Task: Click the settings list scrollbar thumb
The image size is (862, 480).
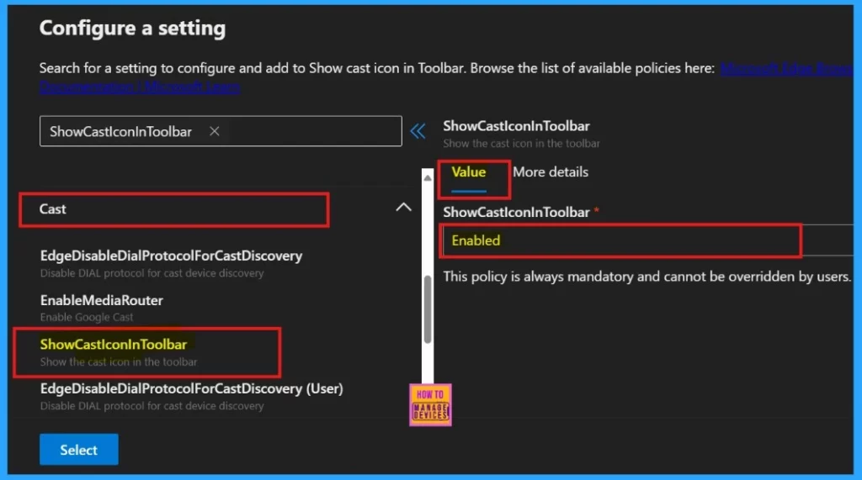Action: (427, 309)
